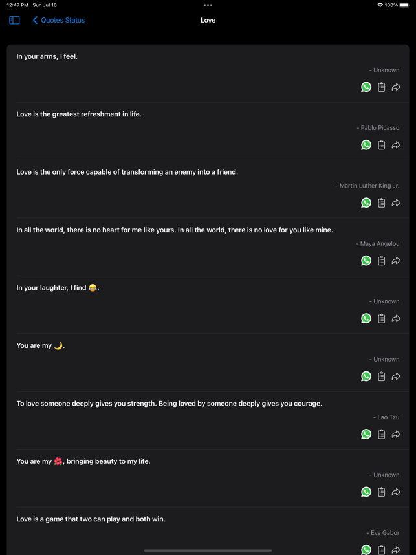Share Martin Luther King Jr. quote on WhatsApp

click(366, 202)
